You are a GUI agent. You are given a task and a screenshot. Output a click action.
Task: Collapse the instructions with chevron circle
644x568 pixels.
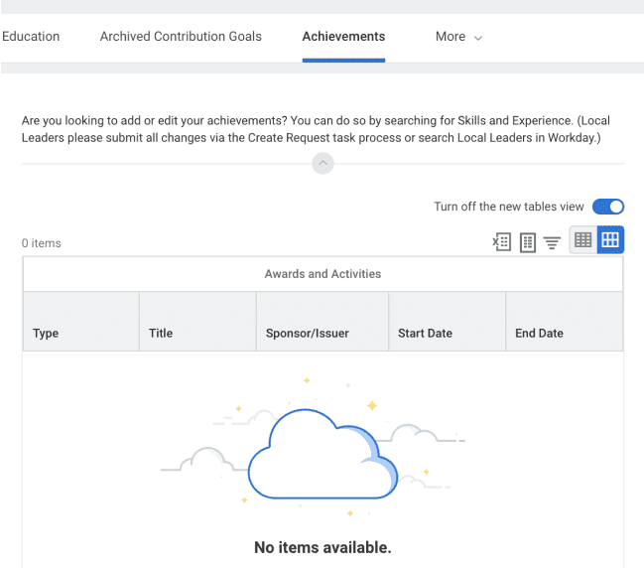(322, 164)
